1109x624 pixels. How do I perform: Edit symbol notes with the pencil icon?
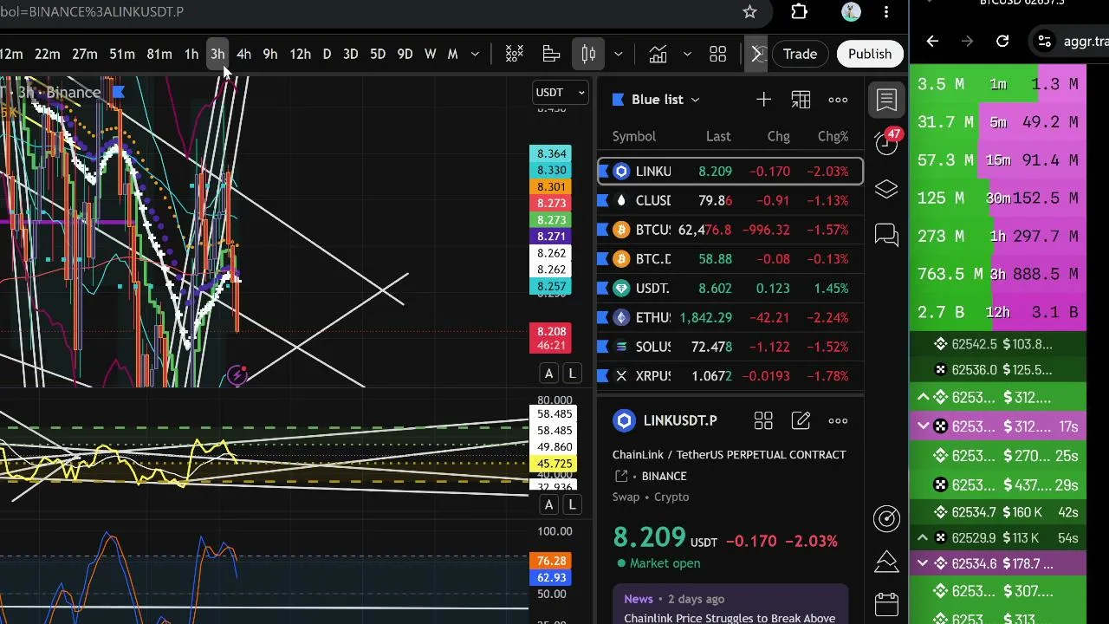coord(801,421)
